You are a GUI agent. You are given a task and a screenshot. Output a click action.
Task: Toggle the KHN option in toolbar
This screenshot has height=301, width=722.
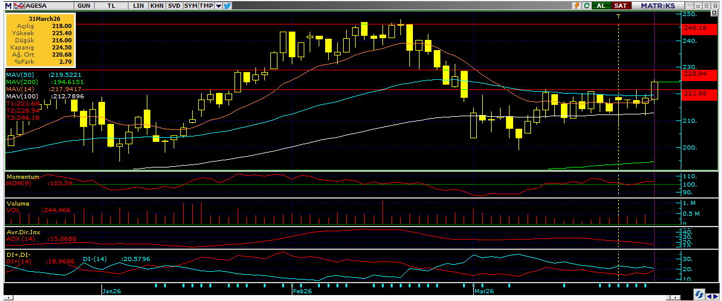(157, 5)
